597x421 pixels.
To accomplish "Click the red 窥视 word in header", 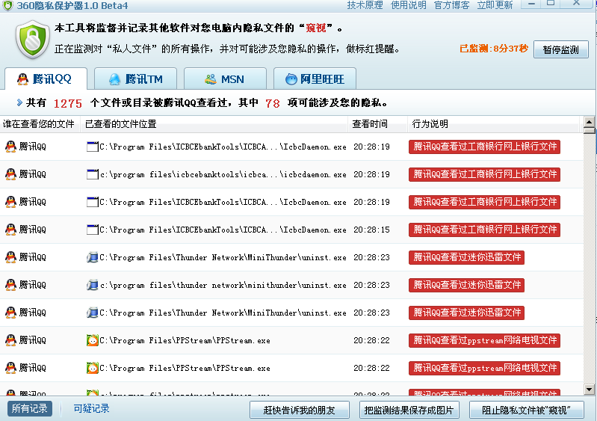I will tap(315, 28).
